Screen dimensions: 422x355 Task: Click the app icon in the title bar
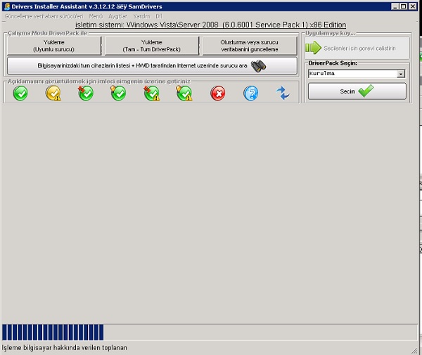pyautogui.click(x=7, y=6)
